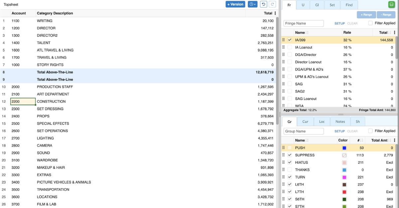
Task: Click the drag handle for IA Loanout
Action: point(284,47)
